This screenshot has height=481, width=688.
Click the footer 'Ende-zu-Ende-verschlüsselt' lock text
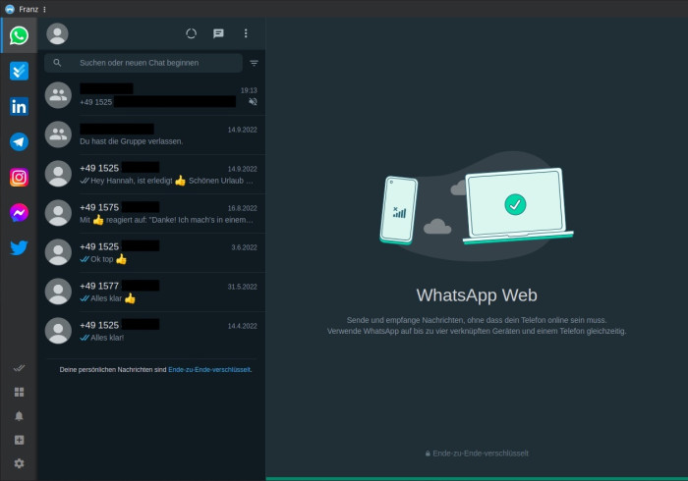point(477,454)
